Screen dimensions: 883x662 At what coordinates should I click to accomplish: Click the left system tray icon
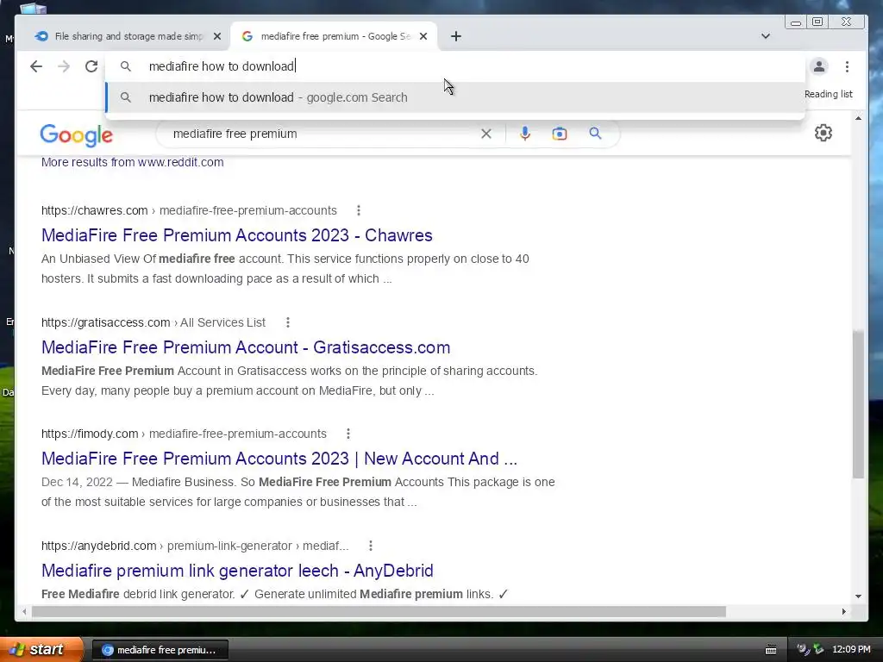point(803,650)
